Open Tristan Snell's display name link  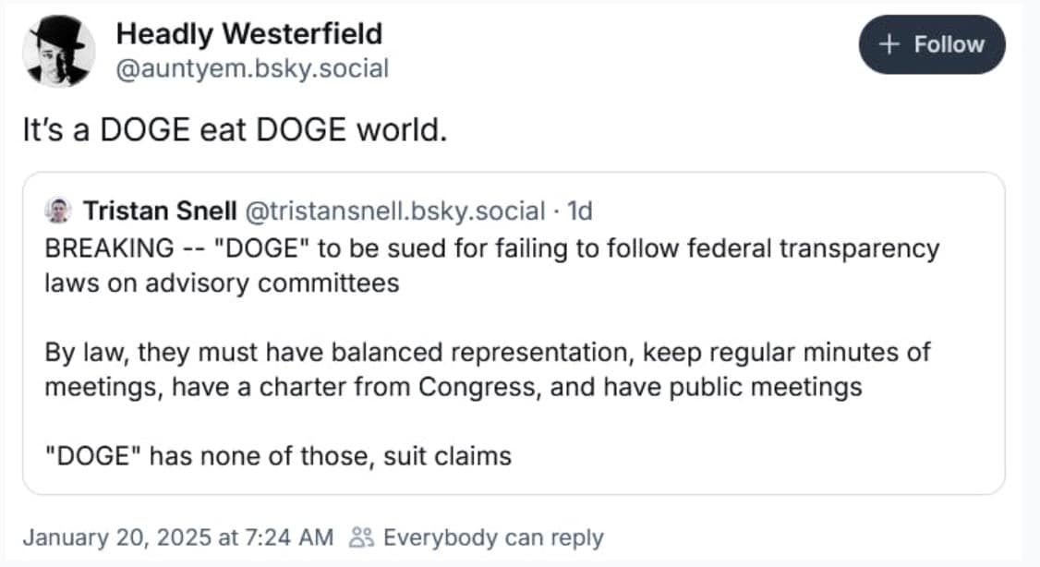(x=160, y=211)
